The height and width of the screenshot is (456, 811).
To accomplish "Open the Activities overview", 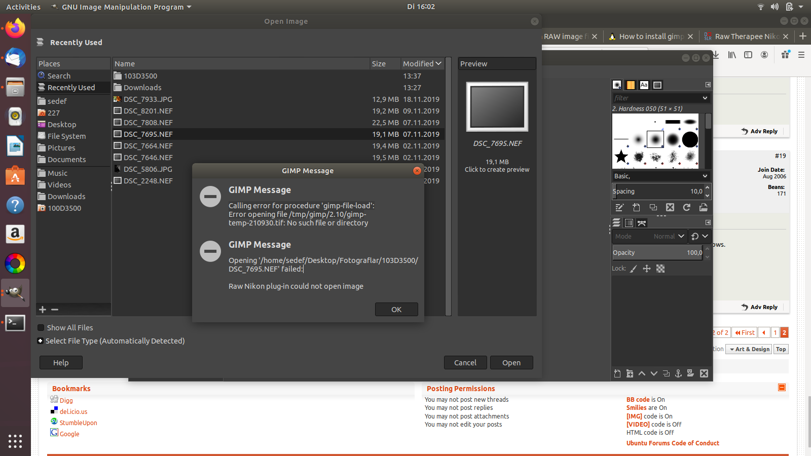I will [23, 7].
